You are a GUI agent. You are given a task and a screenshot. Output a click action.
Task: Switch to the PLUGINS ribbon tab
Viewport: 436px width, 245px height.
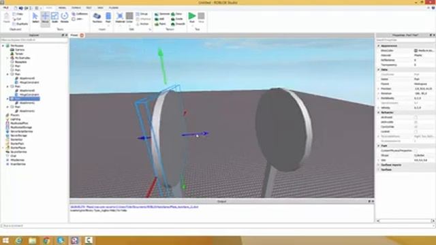(x=114, y=7)
